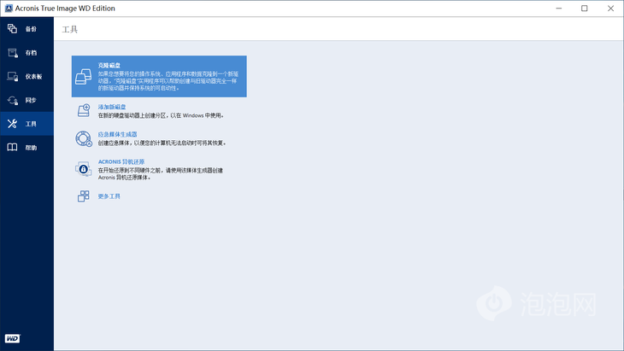Screen dimensions: 624x351
Task: Select the 仪表板 menu label
Action: point(34,77)
